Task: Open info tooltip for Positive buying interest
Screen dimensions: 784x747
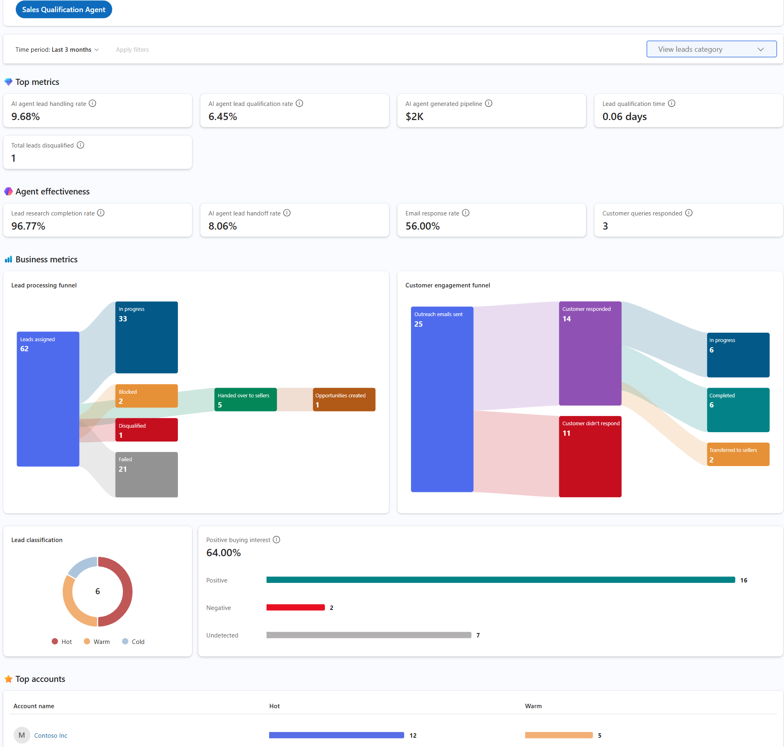Action: pos(276,539)
